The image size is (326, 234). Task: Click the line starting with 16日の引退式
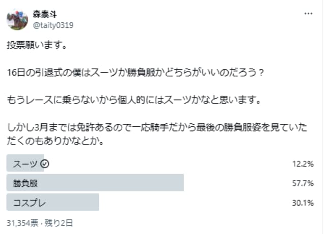(135, 73)
